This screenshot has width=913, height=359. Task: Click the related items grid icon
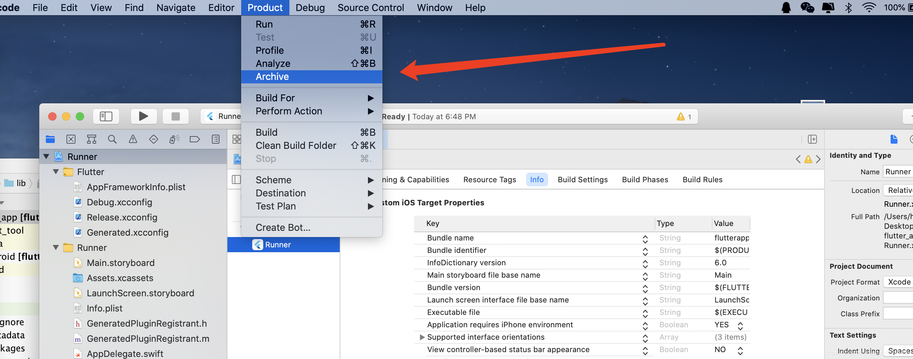236,139
